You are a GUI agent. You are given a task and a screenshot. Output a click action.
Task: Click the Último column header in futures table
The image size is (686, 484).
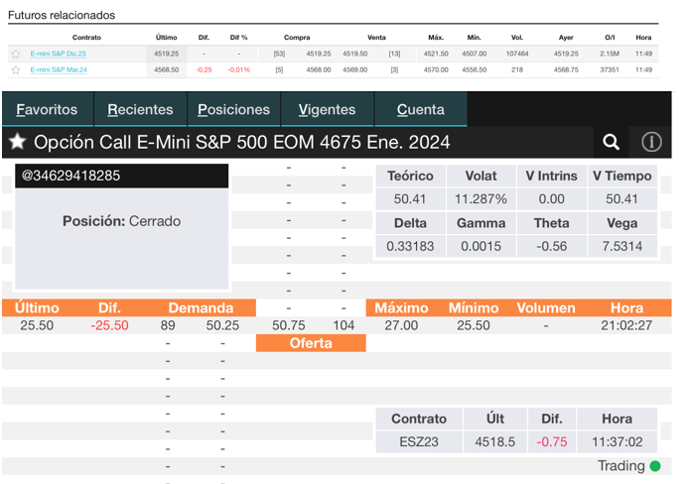[x=167, y=37]
